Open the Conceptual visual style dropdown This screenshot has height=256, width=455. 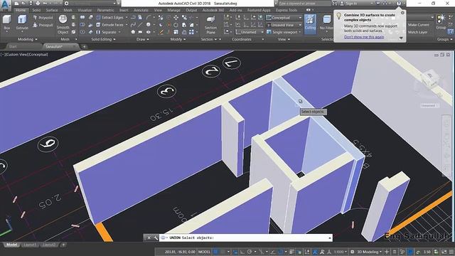point(284,18)
